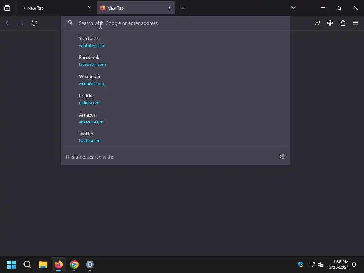This screenshot has height=273, width=364.
Task: Close the active Firefox-logo New Tab
Action: (x=170, y=8)
